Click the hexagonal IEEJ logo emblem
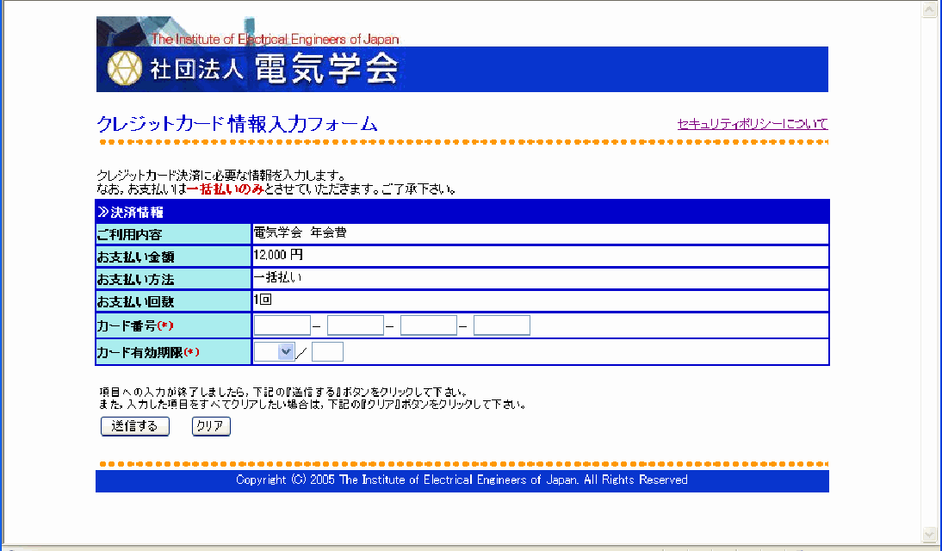The image size is (942, 551). click(x=124, y=69)
